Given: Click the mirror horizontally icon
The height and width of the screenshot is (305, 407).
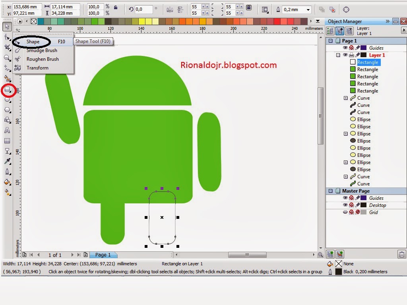Looking at the screenshot, I should (170, 10).
